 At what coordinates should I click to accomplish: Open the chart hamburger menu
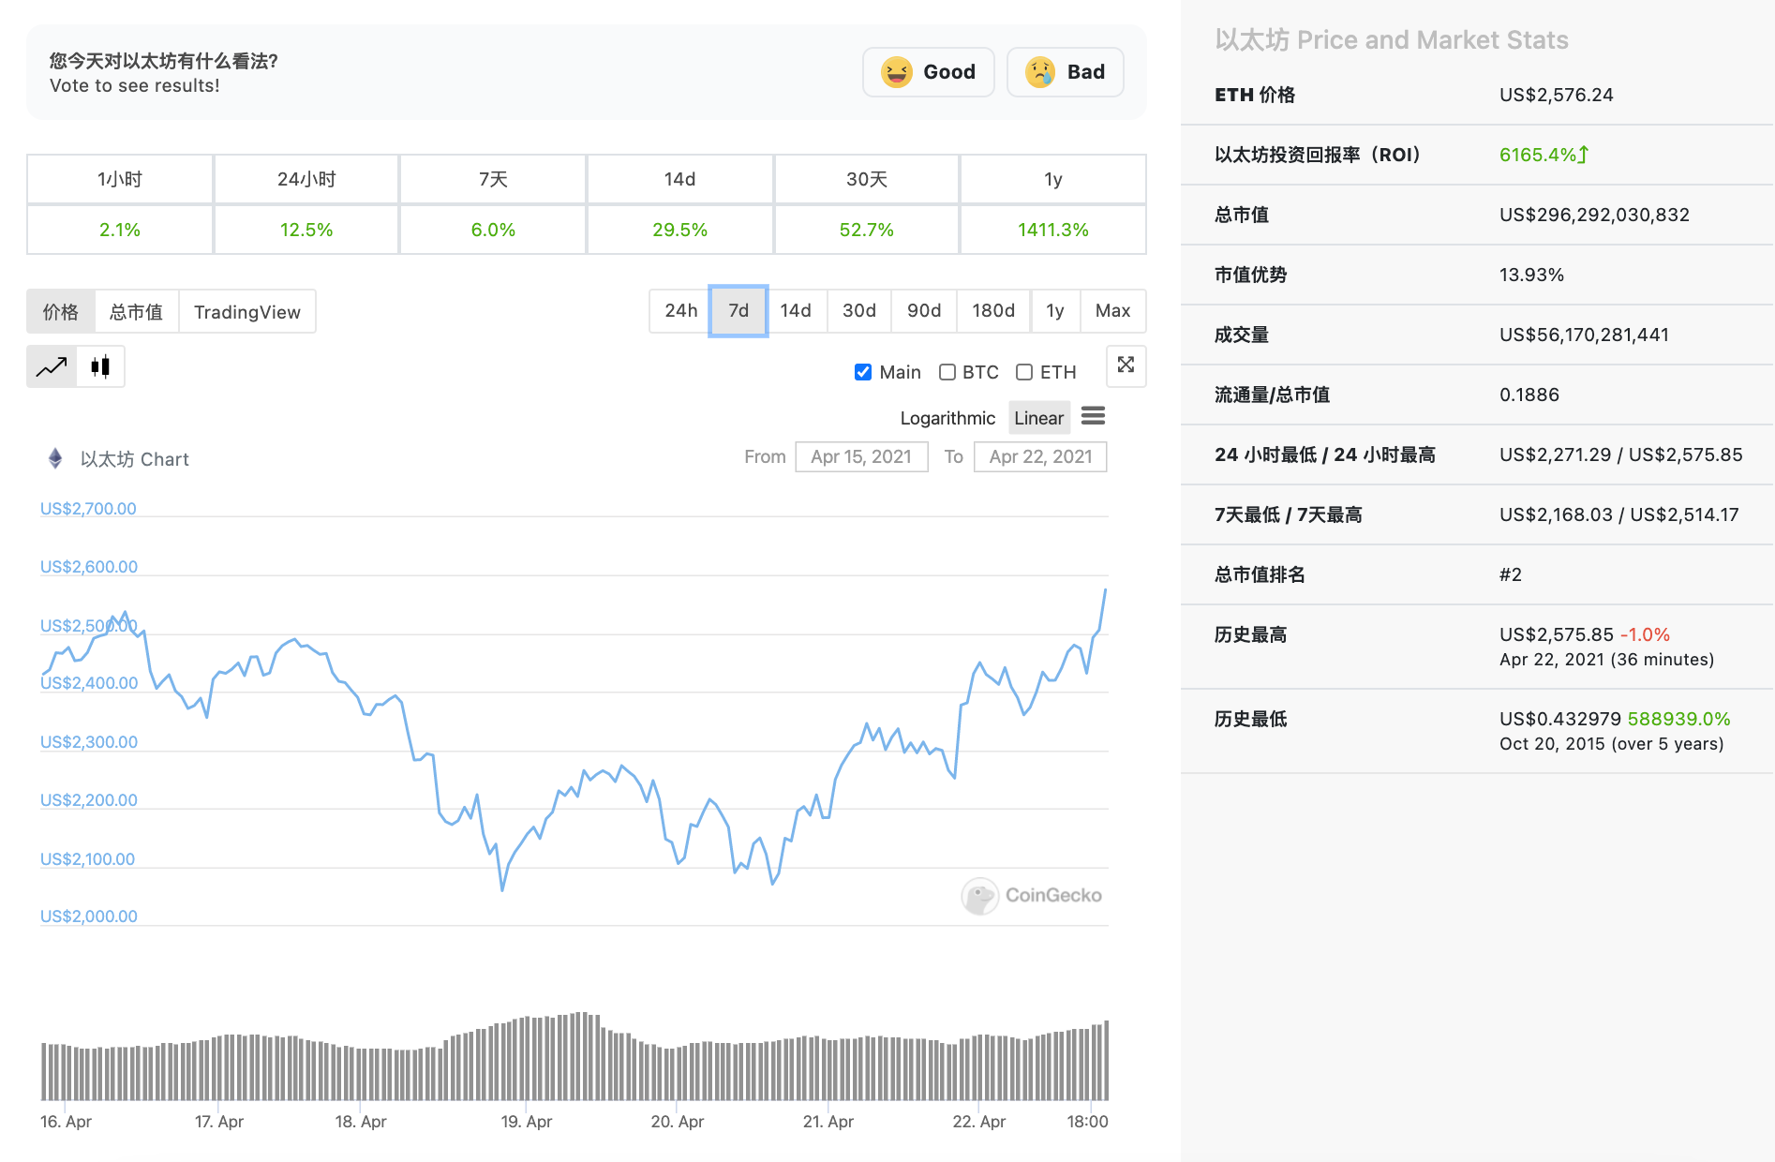tap(1093, 417)
